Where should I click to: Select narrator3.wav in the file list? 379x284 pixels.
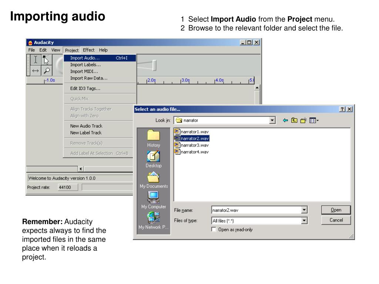(195, 145)
